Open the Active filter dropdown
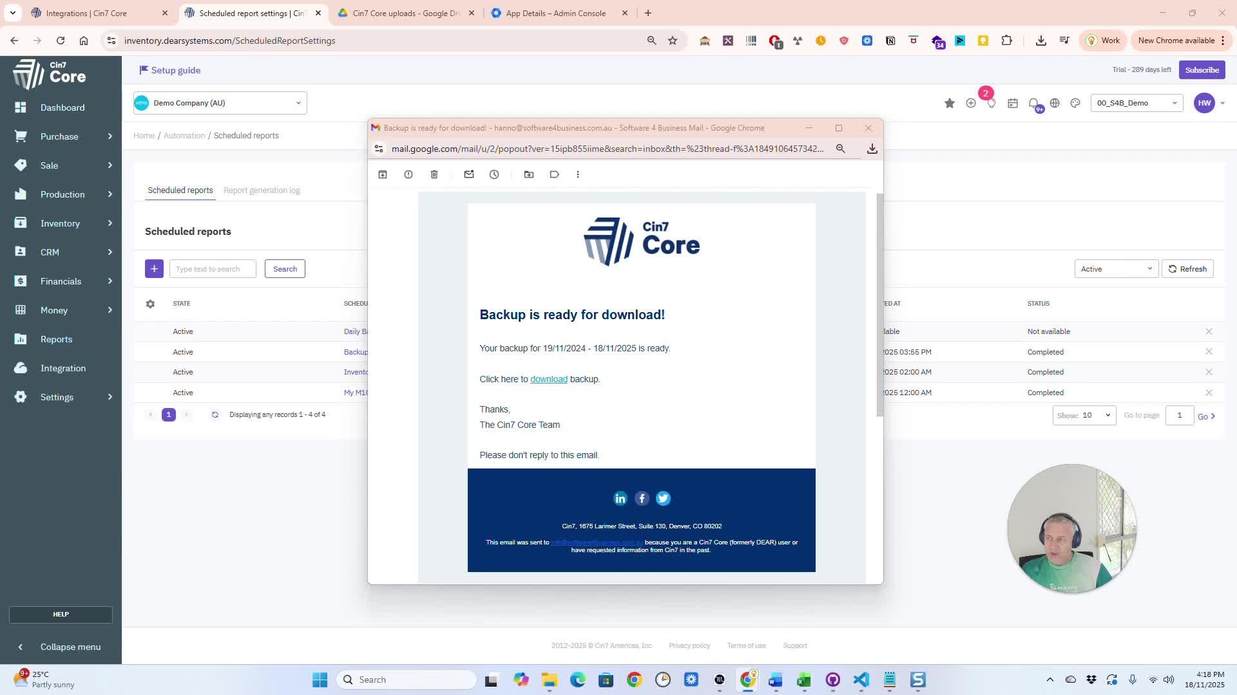Screen dimensions: 1237x695 (x=1116, y=269)
